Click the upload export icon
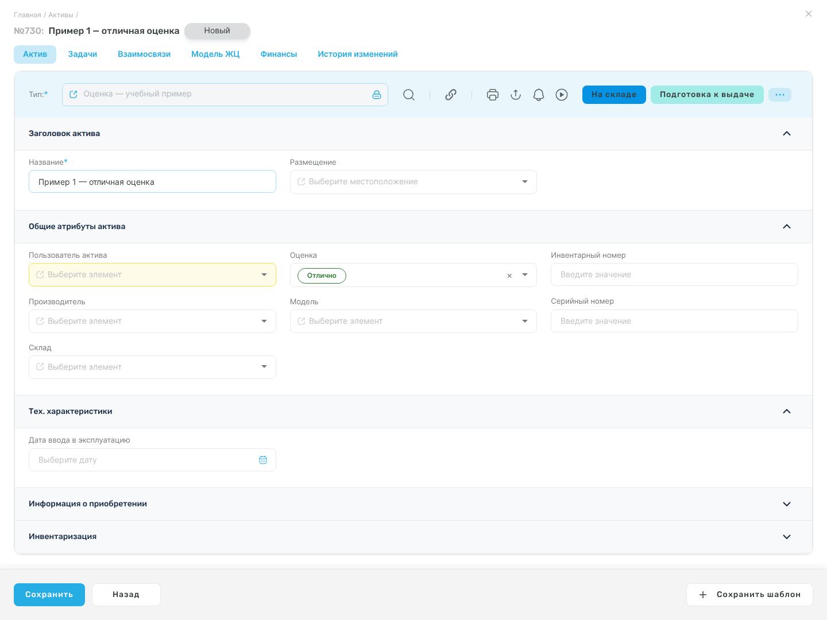The image size is (827, 620). tap(516, 95)
